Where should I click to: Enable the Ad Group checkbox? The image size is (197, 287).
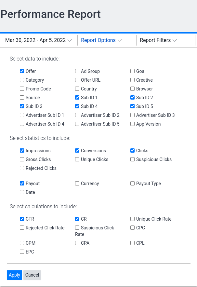click(77, 71)
